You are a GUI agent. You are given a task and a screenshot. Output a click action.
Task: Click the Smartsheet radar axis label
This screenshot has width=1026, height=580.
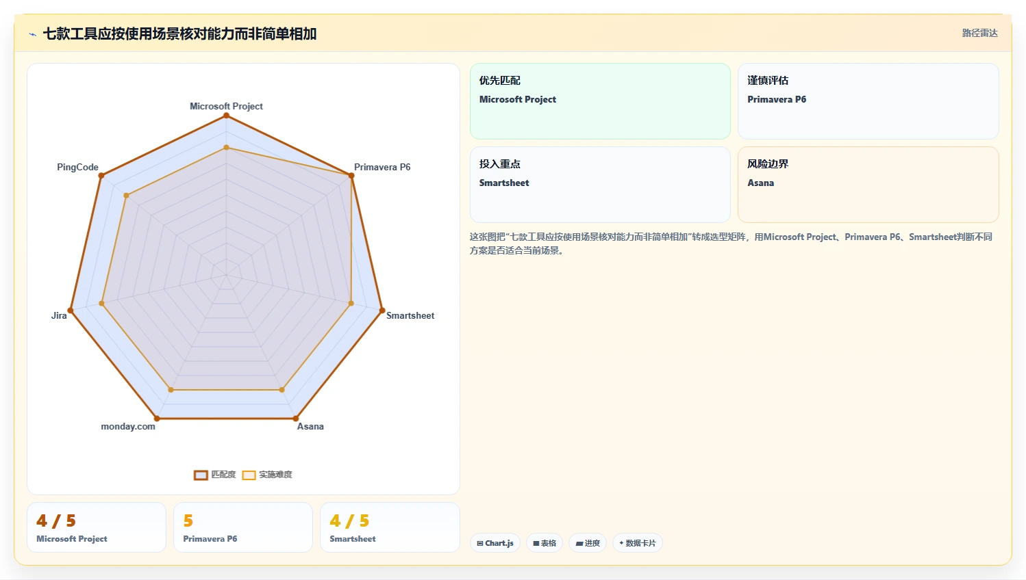[410, 315]
